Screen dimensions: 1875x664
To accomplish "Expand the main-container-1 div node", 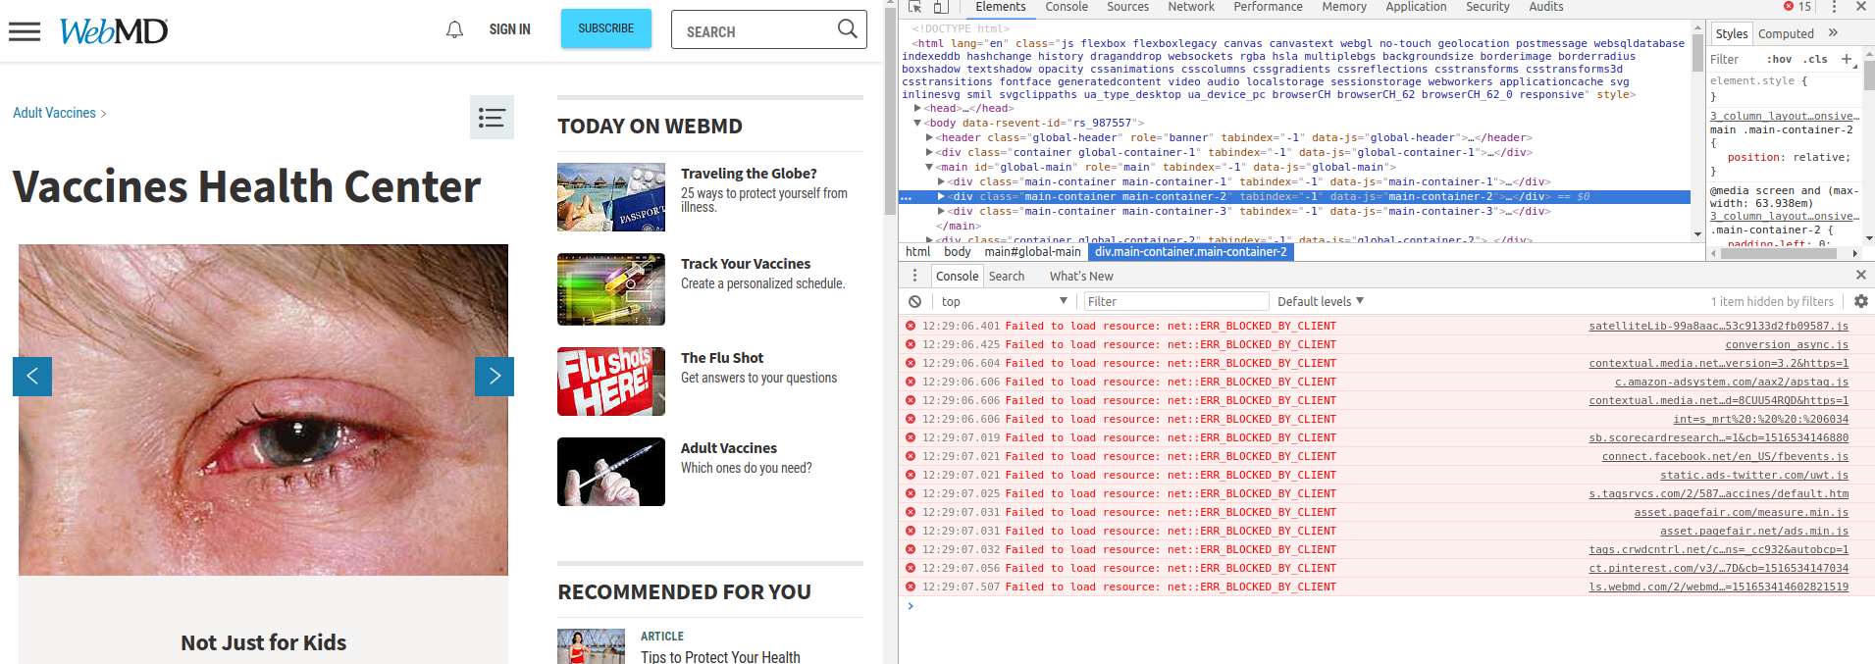I will (x=941, y=181).
